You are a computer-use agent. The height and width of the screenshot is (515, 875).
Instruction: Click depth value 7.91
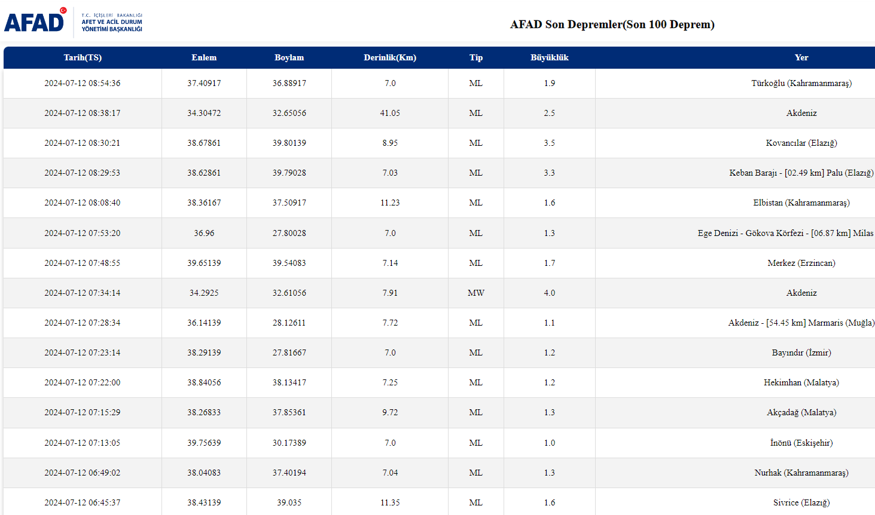click(x=390, y=293)
